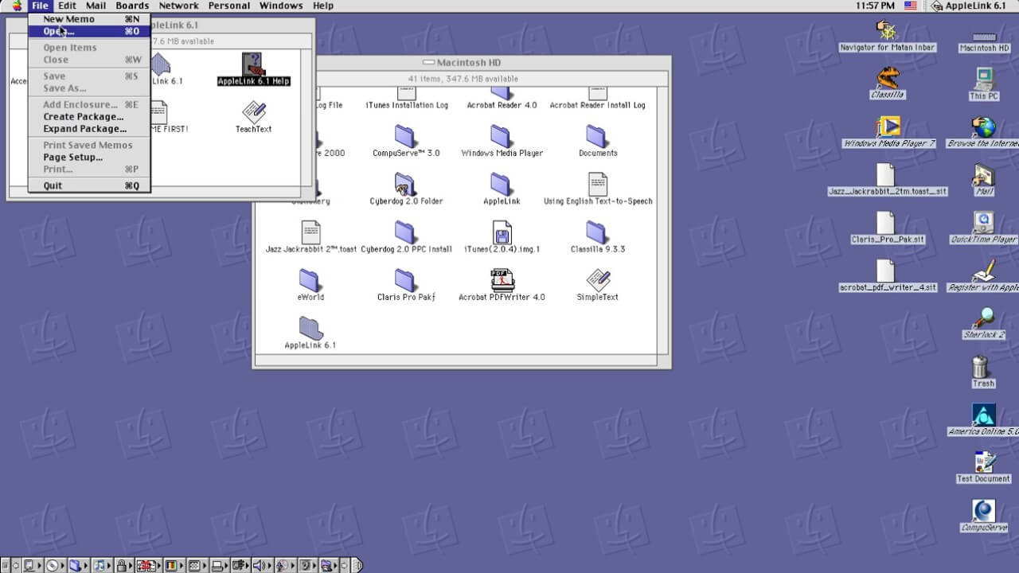Open the Edit menu

tap(67, 6)
